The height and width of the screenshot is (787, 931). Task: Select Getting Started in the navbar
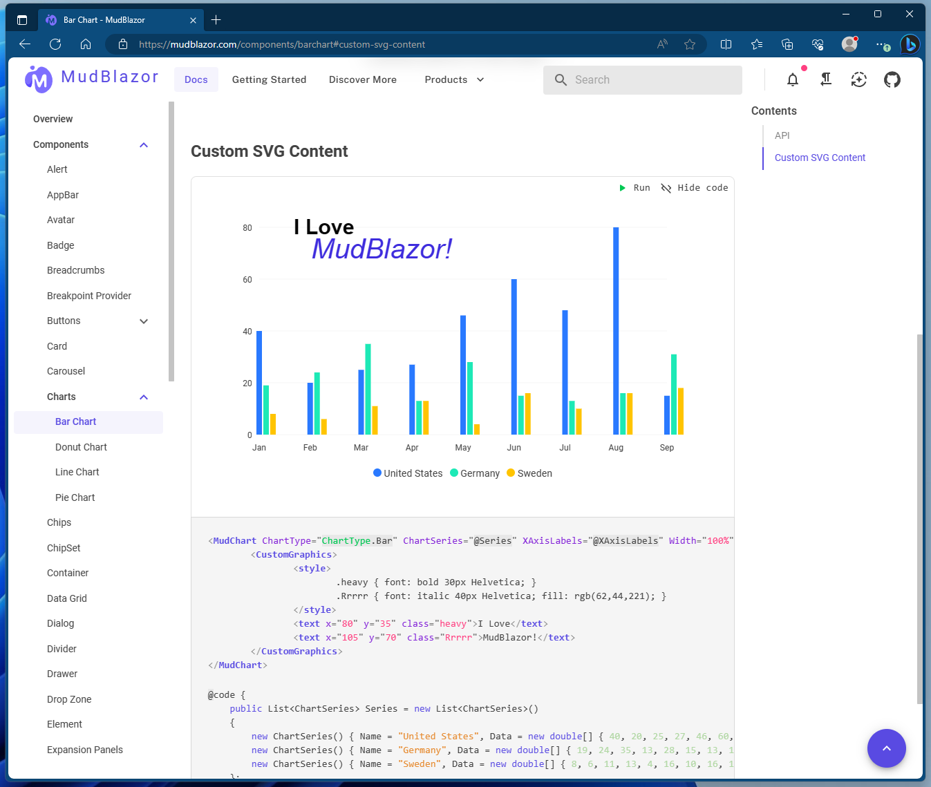pos(269,79)
